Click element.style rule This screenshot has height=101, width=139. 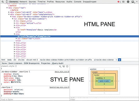coord(9,66)
